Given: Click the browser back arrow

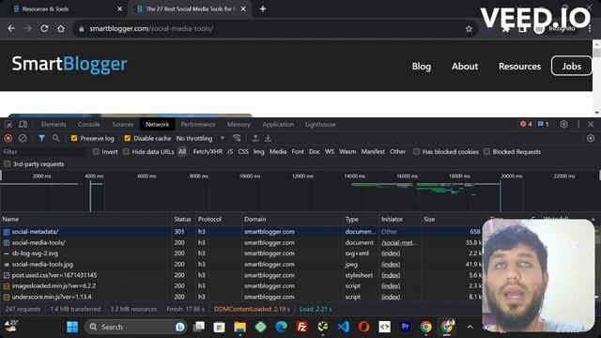Looking at the screenshot, I should point(11,28).
